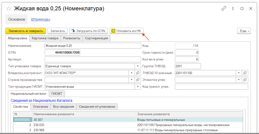Screen dimensions: 259x134
Task: Select the Маркировка tab
Action: click(x=17, y=38)
